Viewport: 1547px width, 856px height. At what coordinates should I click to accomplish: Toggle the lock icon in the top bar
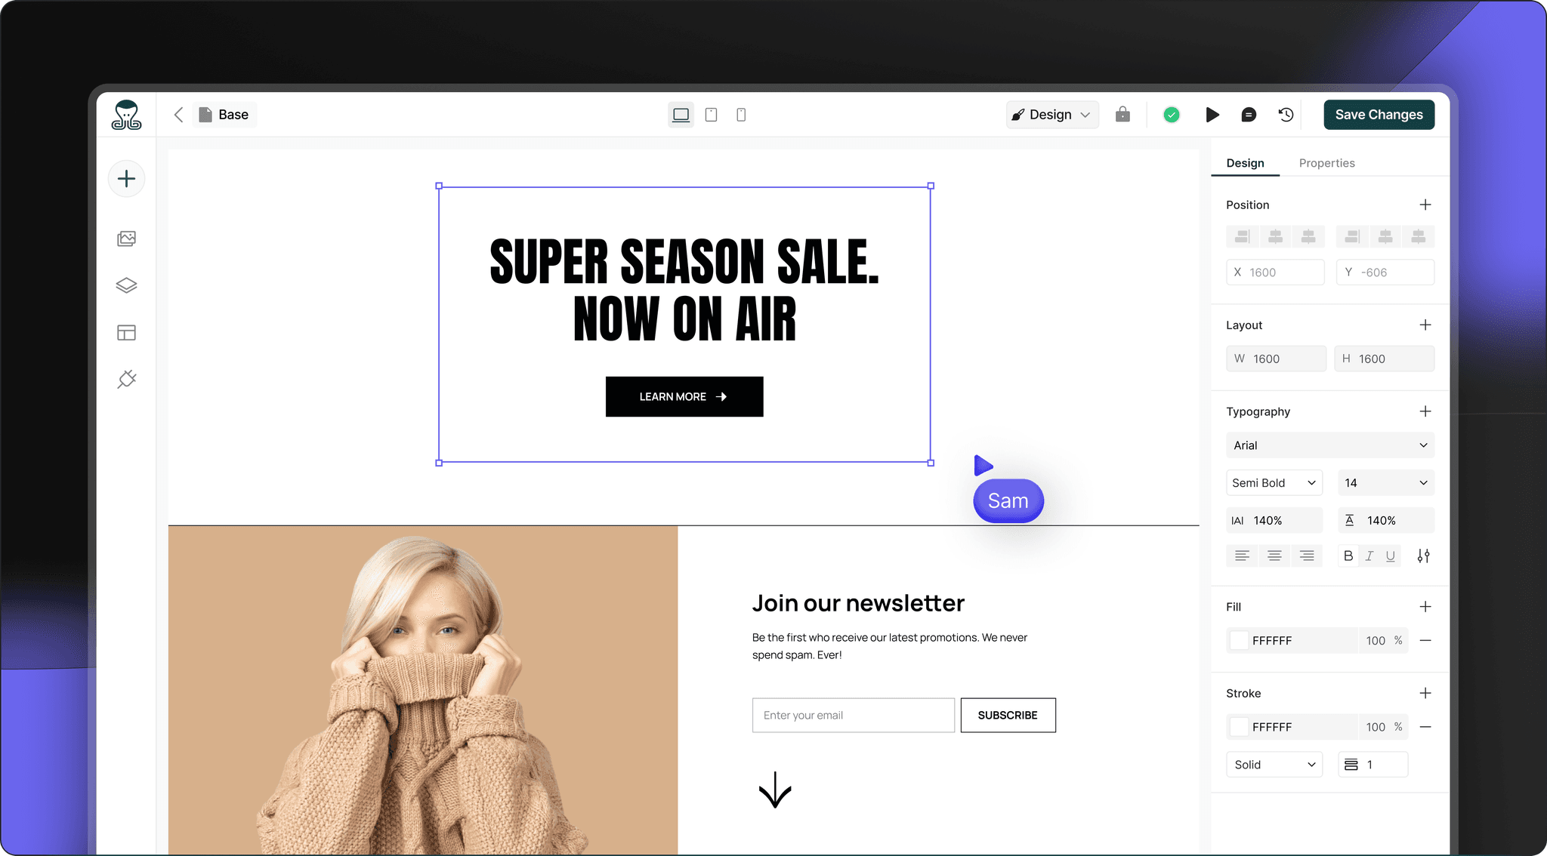(x=1122, y=114)
